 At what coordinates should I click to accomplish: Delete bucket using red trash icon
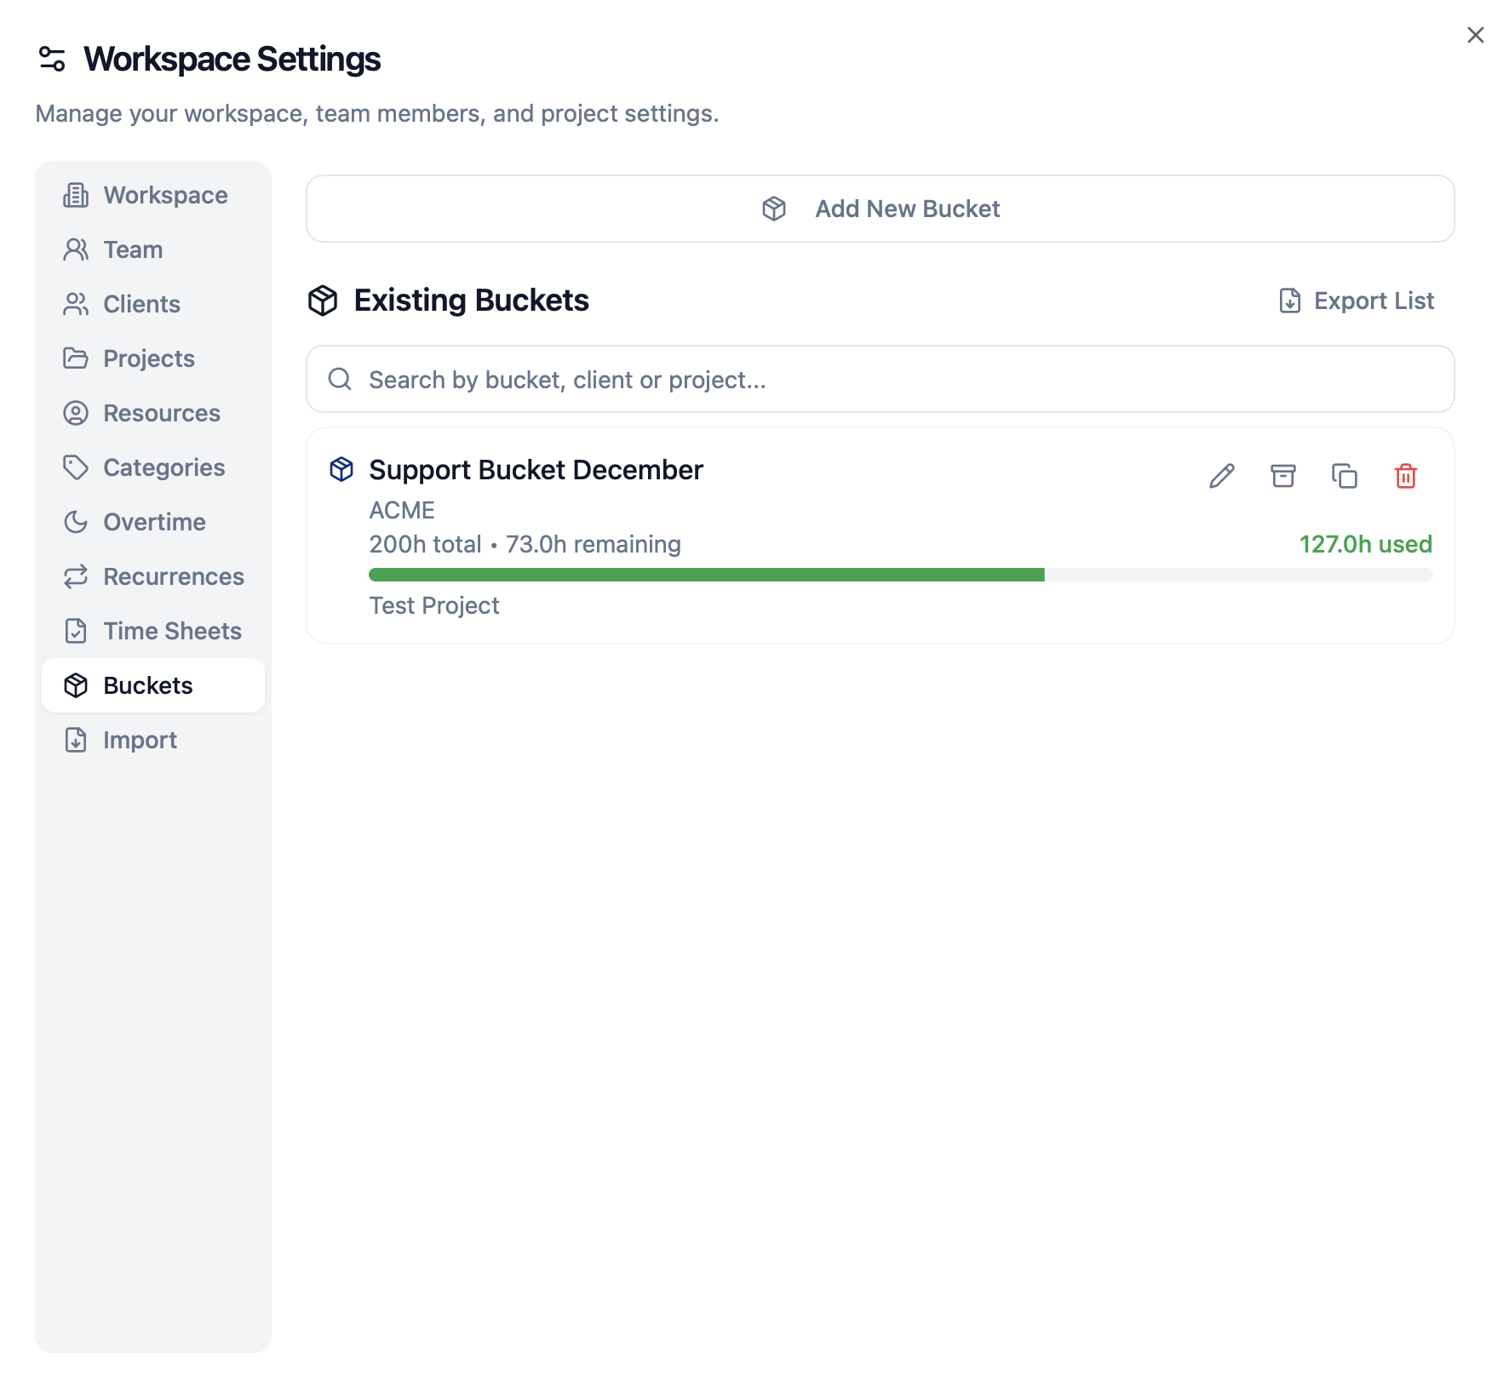click(1405, 476)
